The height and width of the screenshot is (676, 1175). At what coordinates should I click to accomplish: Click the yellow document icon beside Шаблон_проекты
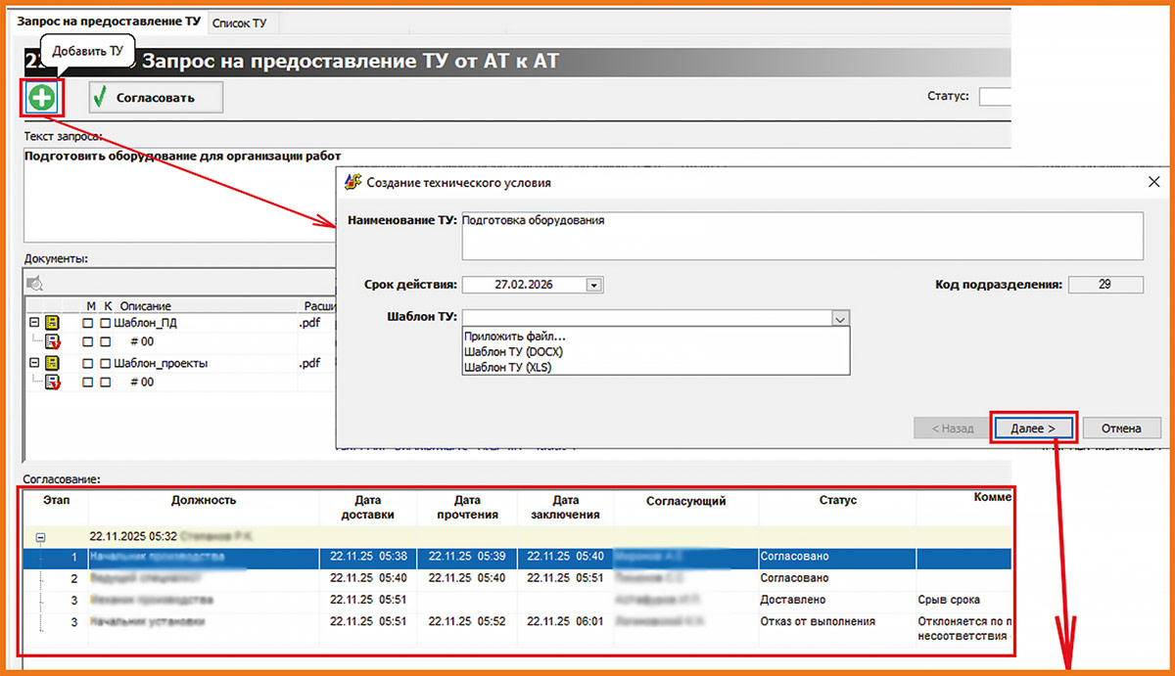[51, 363]
